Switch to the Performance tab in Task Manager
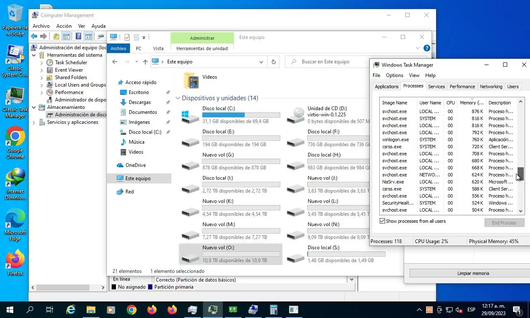 pyautogui.click(x=462, y=87)
